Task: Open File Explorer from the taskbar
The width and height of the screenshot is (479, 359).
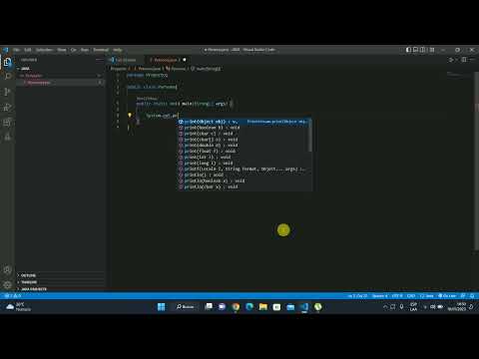Action: 263,307
